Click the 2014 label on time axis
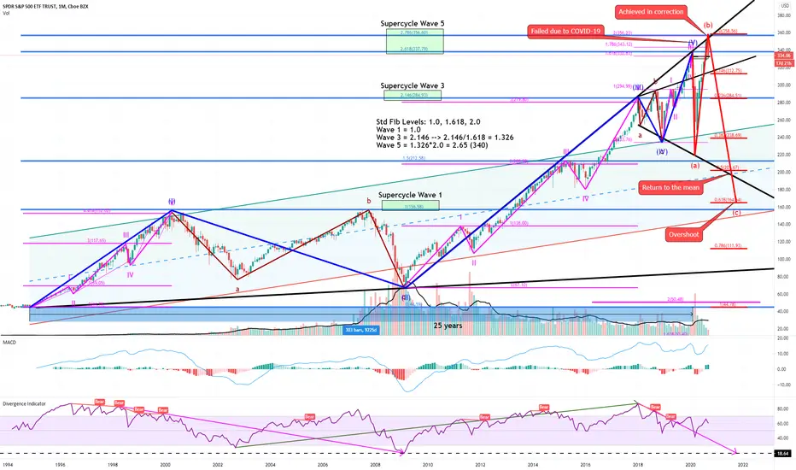The height and width of the screenshot is (470, 796). (533, 464)
